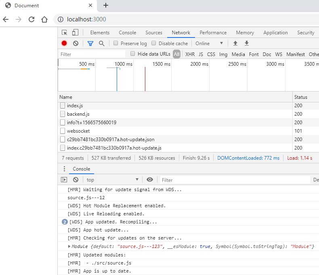Switch to the Elements tab
319x275 pixels.
click(x=100, y=33)
